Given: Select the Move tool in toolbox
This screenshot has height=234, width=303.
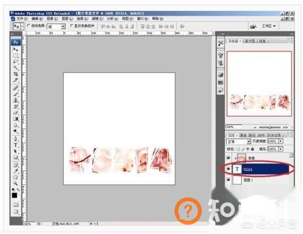Looking at the screenshot, I should tap(16, 50).
